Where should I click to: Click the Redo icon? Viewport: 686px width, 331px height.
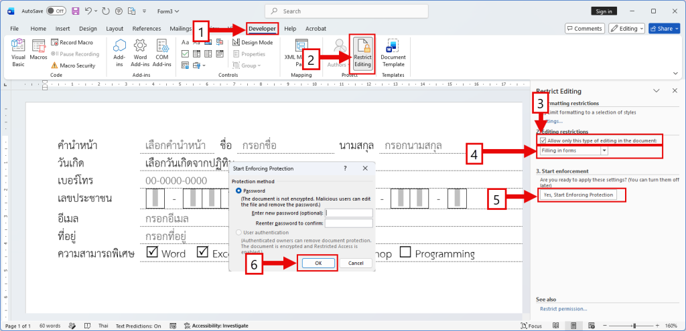(105, 11)
